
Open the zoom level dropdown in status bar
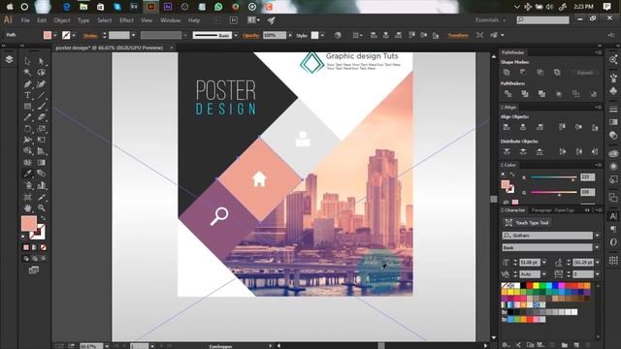click(x=107, y=346)
